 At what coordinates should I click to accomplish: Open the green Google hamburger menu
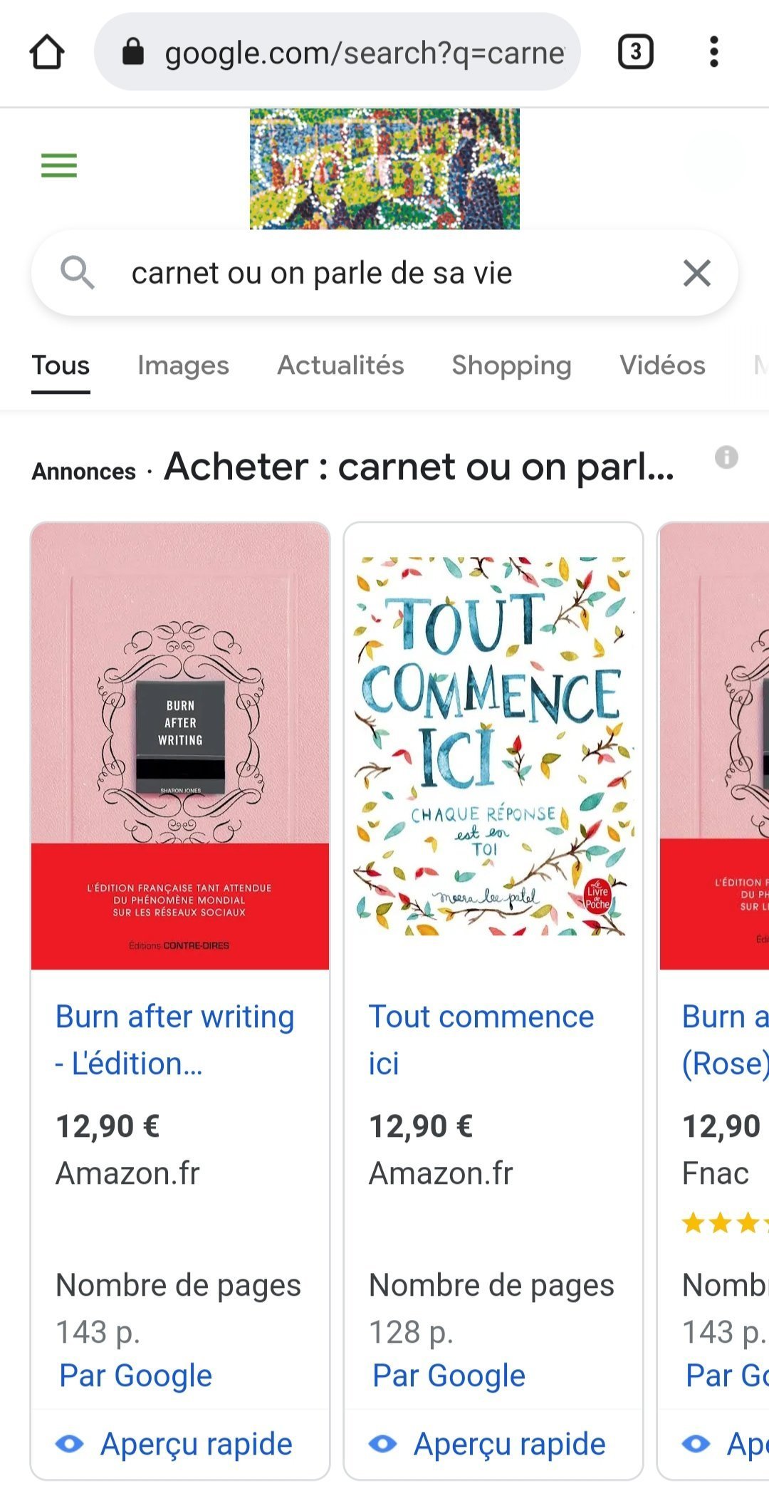[59, 166]
